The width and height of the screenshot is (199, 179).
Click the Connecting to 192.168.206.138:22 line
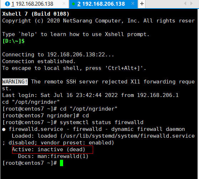58,55
